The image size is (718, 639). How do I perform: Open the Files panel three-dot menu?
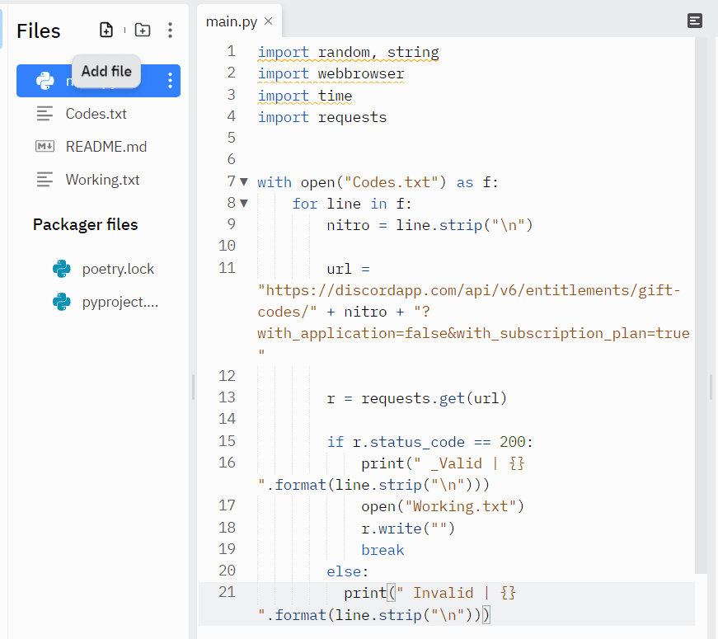tap(170, 31)
